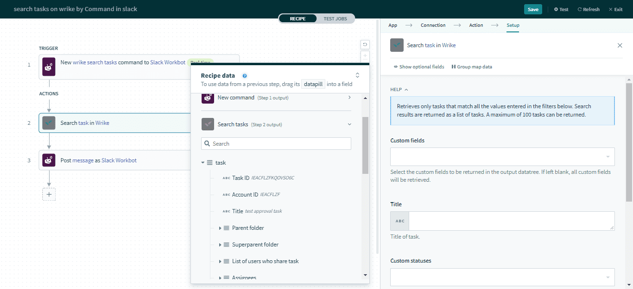Screen dimensions: 633x289
Task: Expand the Parent folder tree node
Action: point(221,228)
